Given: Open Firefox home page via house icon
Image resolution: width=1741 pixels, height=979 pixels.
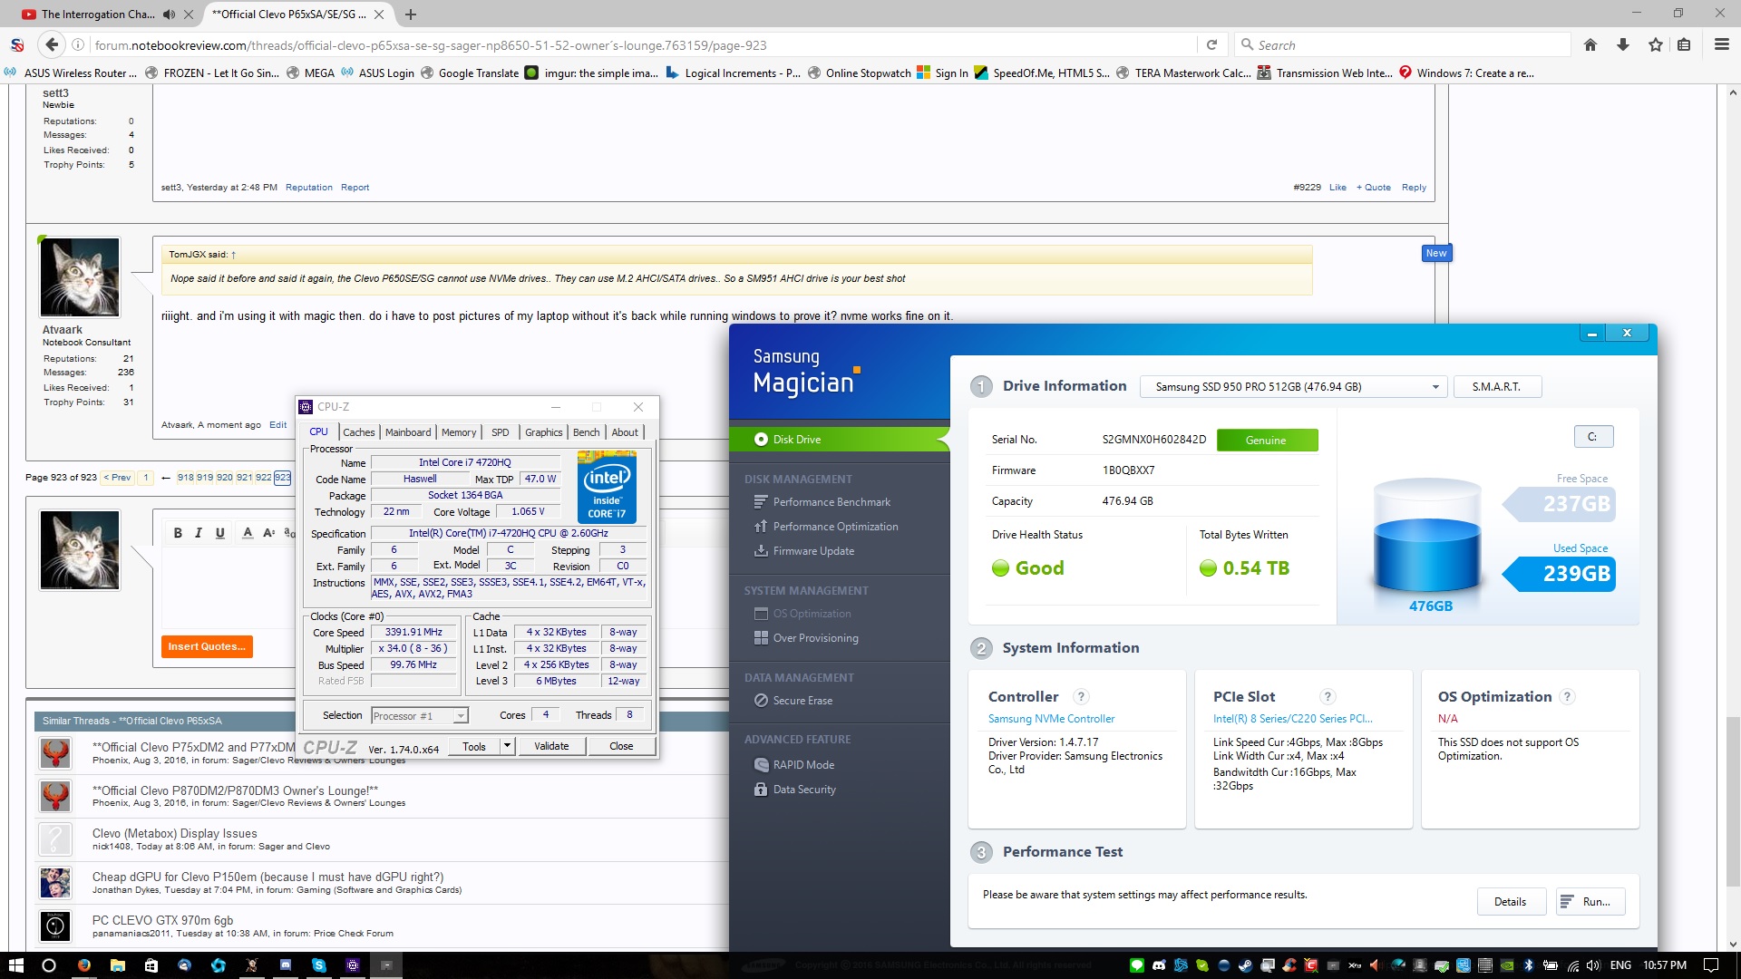Looking at the screenshot, I should 1590,44.
